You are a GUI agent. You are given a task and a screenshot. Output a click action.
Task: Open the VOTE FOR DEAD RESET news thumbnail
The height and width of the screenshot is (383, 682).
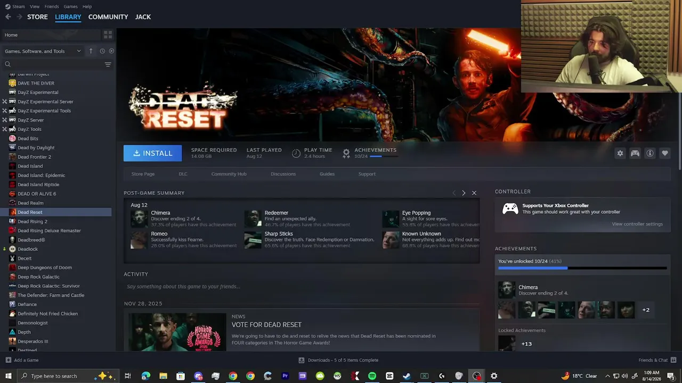(177, 331)
